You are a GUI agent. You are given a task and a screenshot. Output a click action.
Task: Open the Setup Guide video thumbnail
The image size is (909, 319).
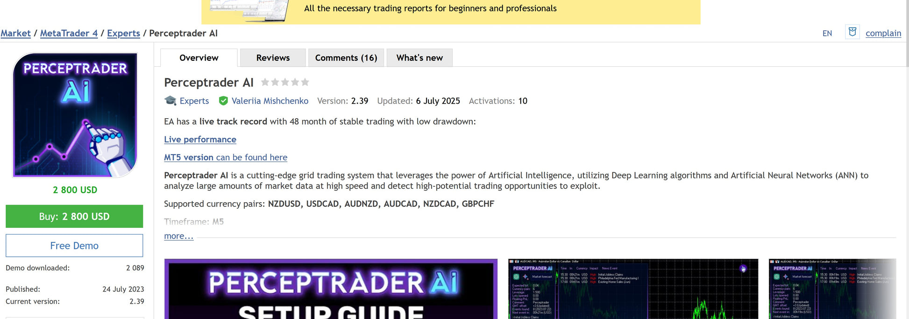point(331,290)
